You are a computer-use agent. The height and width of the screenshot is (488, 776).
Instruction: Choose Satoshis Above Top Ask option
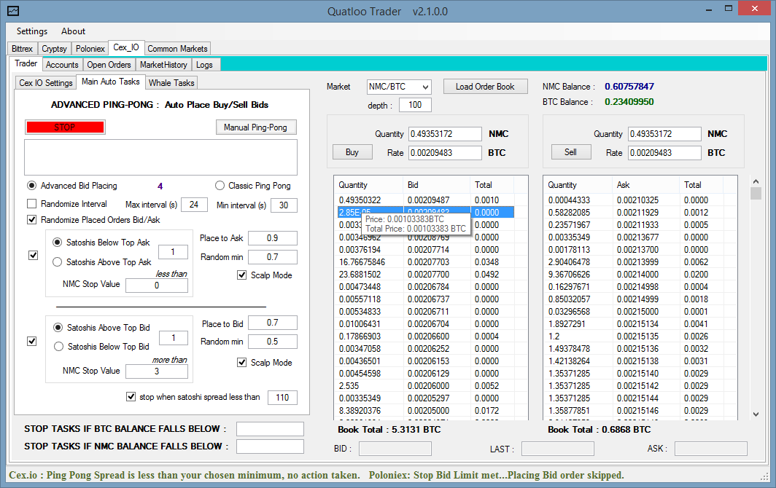(58, 262)
